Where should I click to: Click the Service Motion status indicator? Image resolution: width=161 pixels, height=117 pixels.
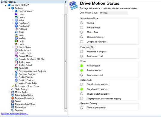(81, 27)
